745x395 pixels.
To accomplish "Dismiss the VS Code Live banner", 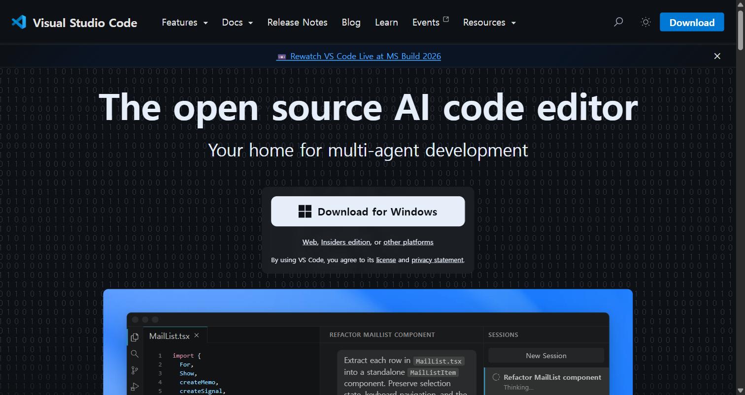I will point(717,56).
